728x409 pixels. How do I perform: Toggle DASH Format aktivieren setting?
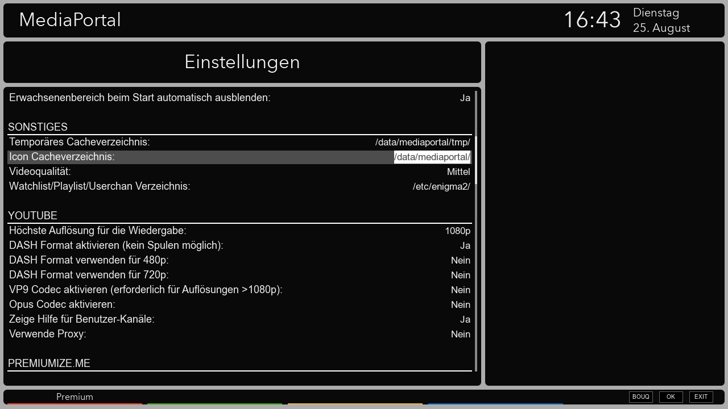pyautogui.click(x=465, y=245)
